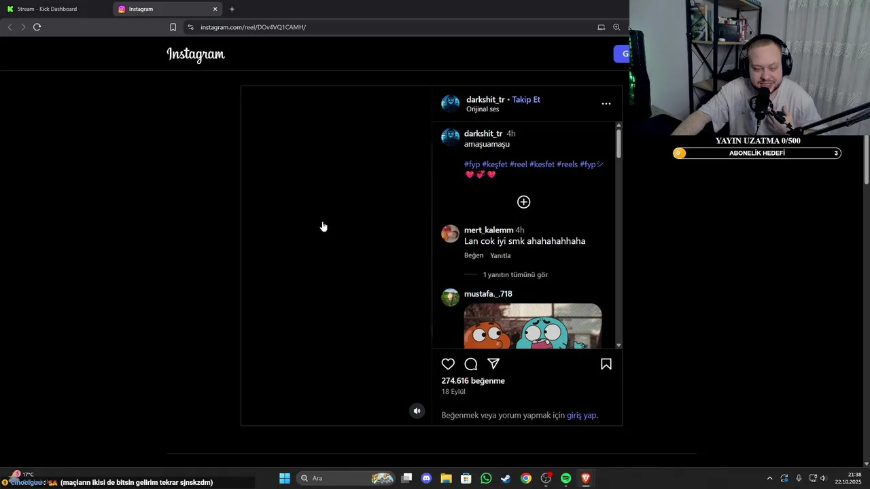870x489 pixels.
Task: Open the Orijinal ses audio link
Action: click(x=483, y=109)
